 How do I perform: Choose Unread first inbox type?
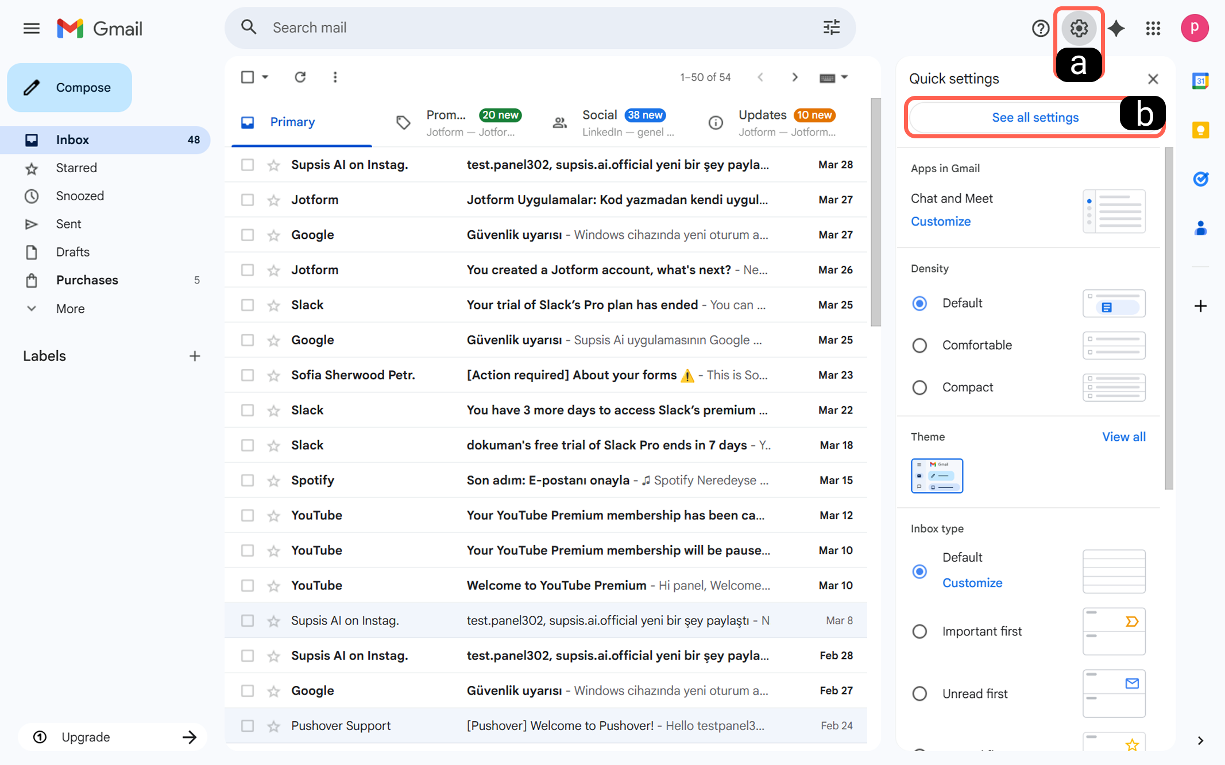919,694
